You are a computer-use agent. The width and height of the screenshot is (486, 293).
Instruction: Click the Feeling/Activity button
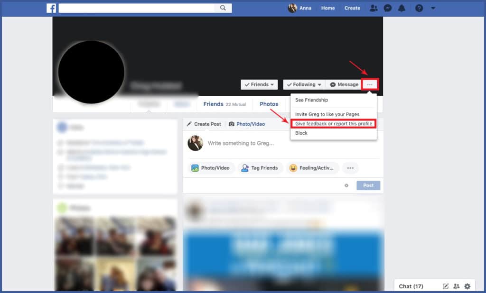312,168
